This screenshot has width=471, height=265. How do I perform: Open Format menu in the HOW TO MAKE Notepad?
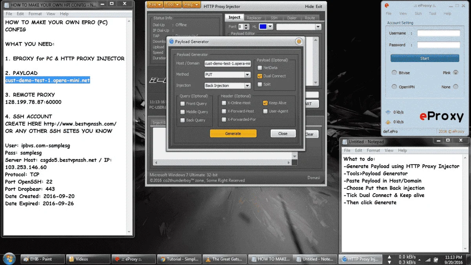35,14
